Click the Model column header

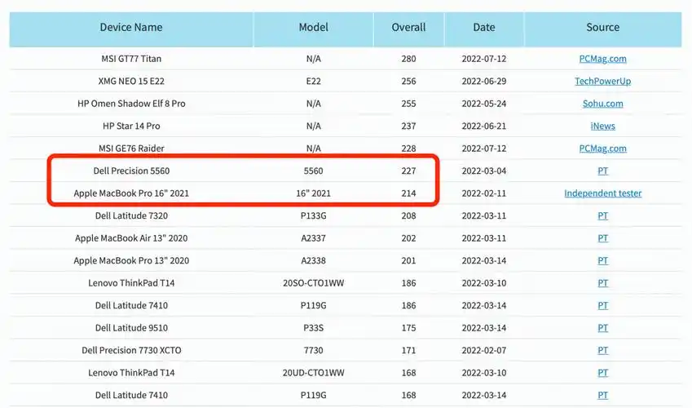[x=313, y=28]
